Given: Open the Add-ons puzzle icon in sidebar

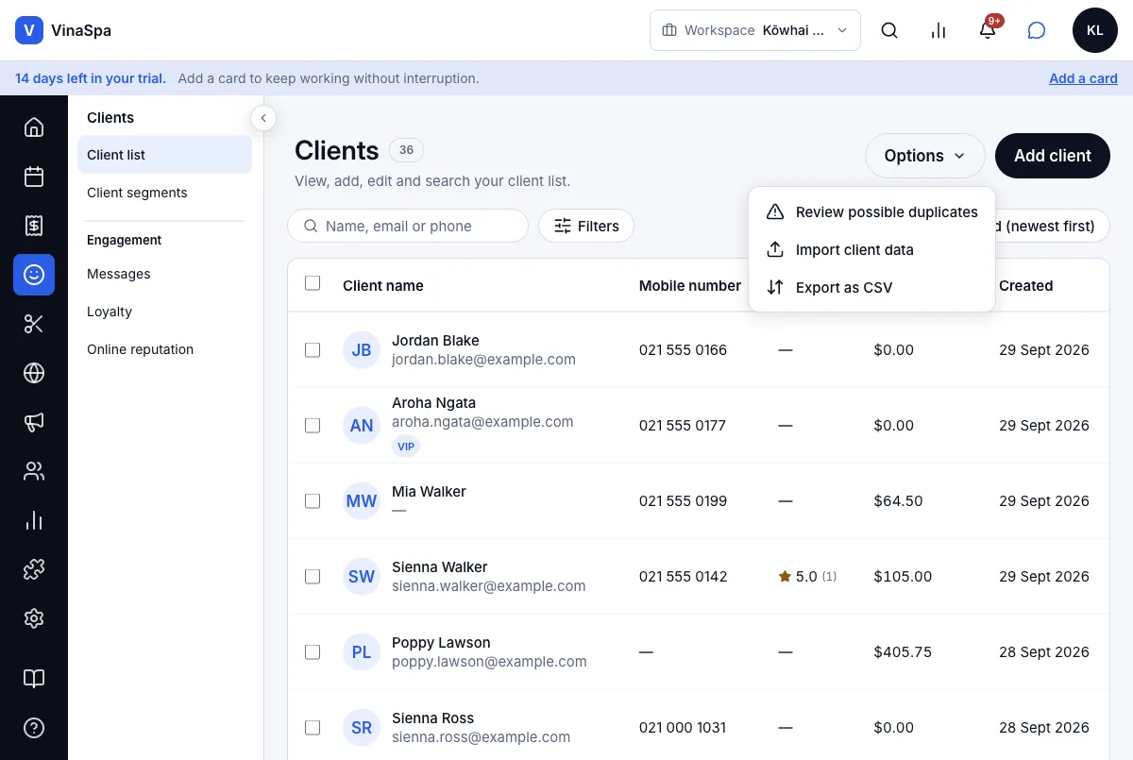Looking at the screenshot, I should coord(34,569).
